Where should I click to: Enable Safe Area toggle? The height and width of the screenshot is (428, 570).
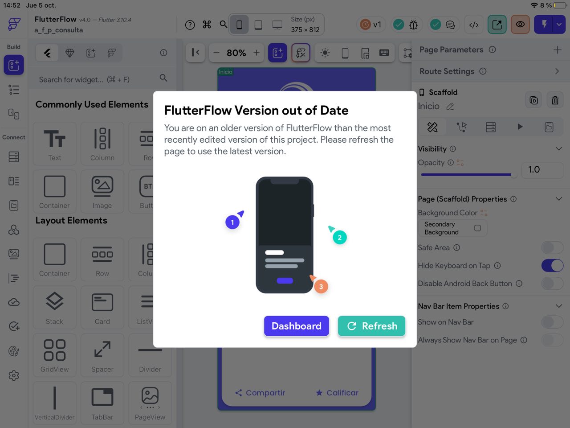[552, 247]
